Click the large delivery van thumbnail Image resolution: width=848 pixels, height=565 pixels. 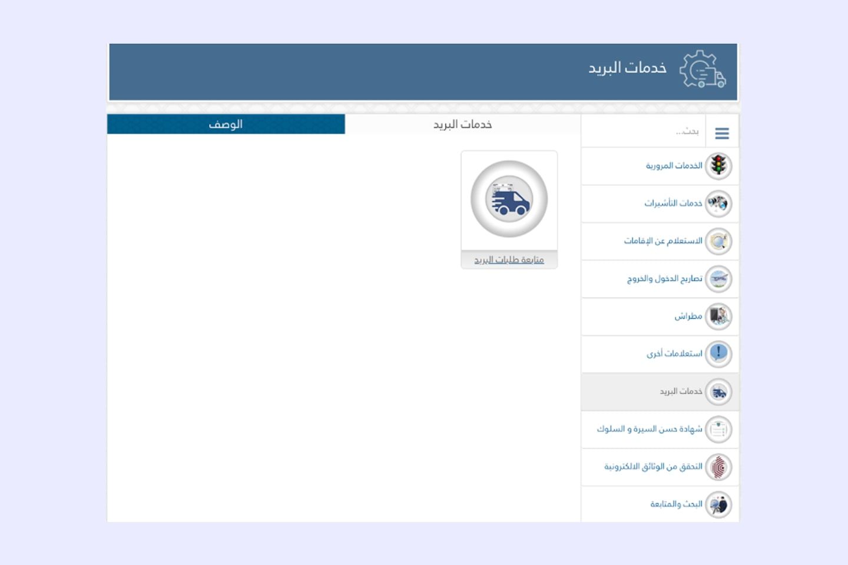pos(509,199)
